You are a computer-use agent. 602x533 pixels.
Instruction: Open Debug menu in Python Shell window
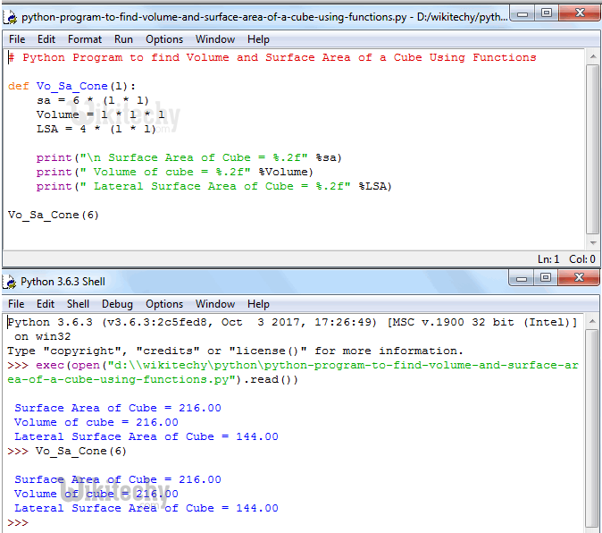point(117,304)
